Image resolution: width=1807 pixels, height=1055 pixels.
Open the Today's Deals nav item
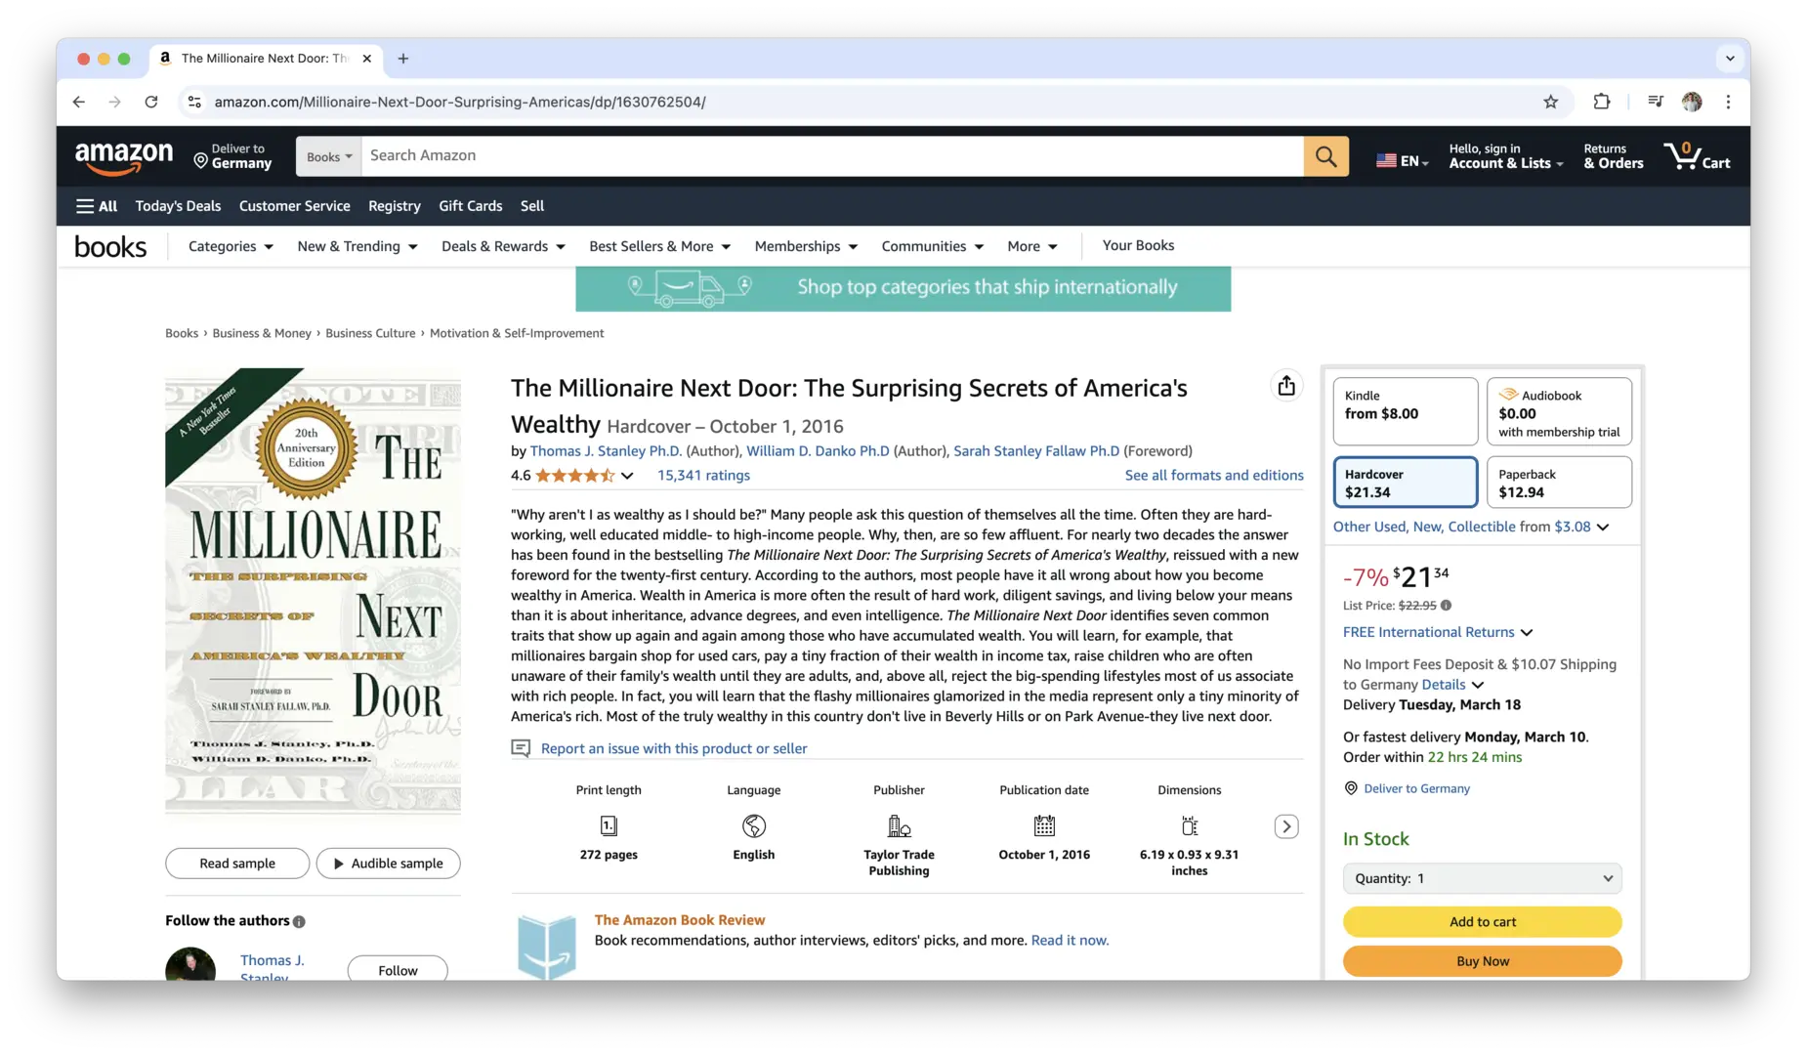coord(178,206)
